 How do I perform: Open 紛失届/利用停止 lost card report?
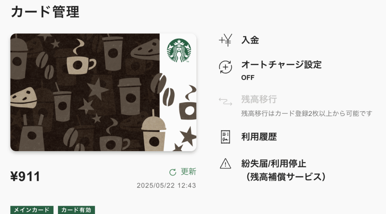click(x=274, y=164)
